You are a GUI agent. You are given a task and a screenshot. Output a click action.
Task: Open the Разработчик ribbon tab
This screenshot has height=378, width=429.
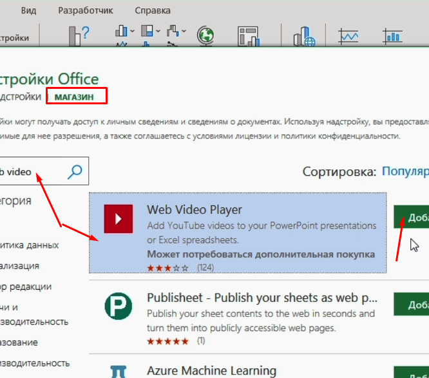point(86,10)
